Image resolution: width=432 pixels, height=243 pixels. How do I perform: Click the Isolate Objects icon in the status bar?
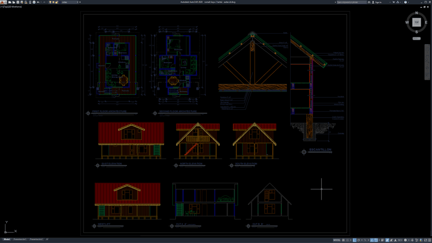point(416,240)
